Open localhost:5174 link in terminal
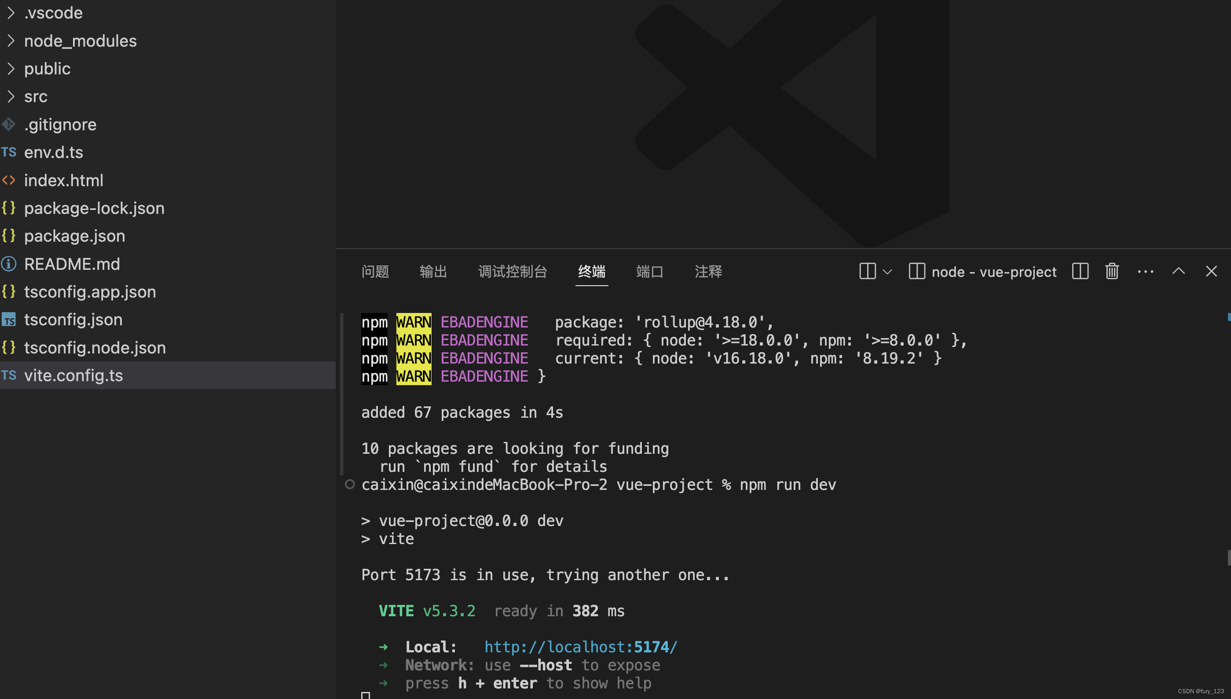The height and width of the screenshot is (699, 1231). [580, 647]
